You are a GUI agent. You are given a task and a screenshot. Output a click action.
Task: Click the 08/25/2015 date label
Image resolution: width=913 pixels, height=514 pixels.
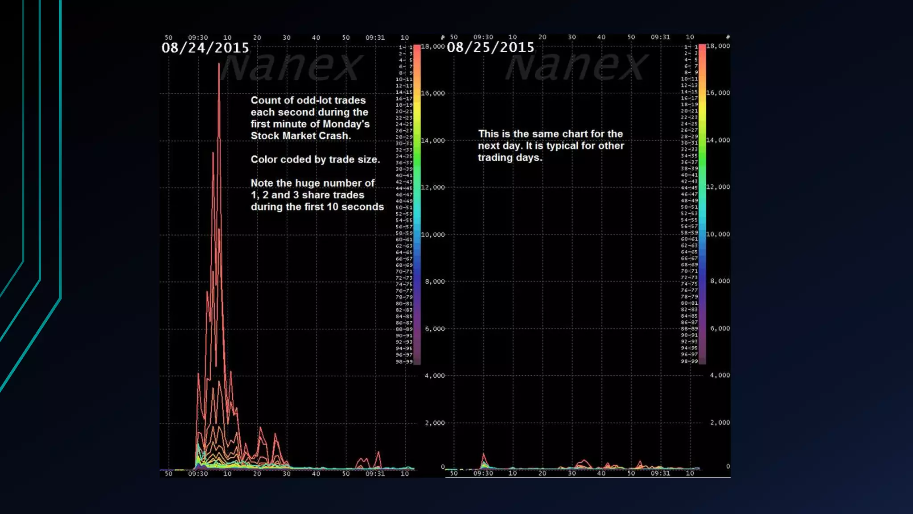490,47
